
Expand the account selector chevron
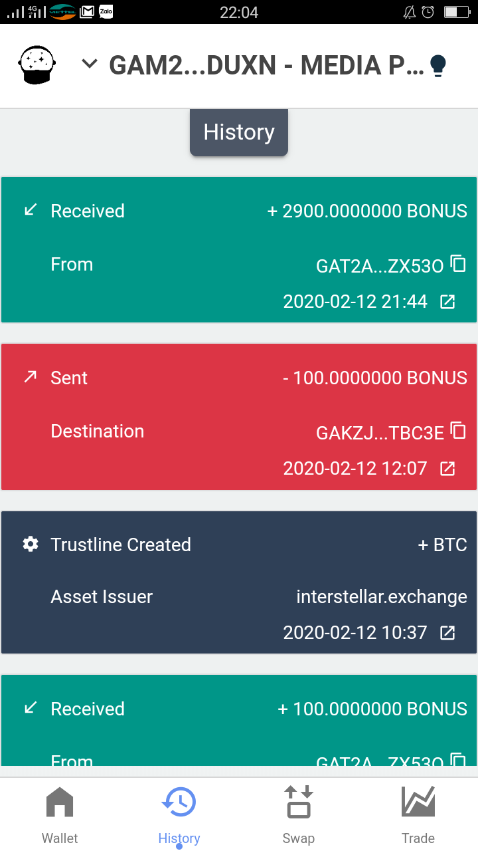tap(89, 64)
